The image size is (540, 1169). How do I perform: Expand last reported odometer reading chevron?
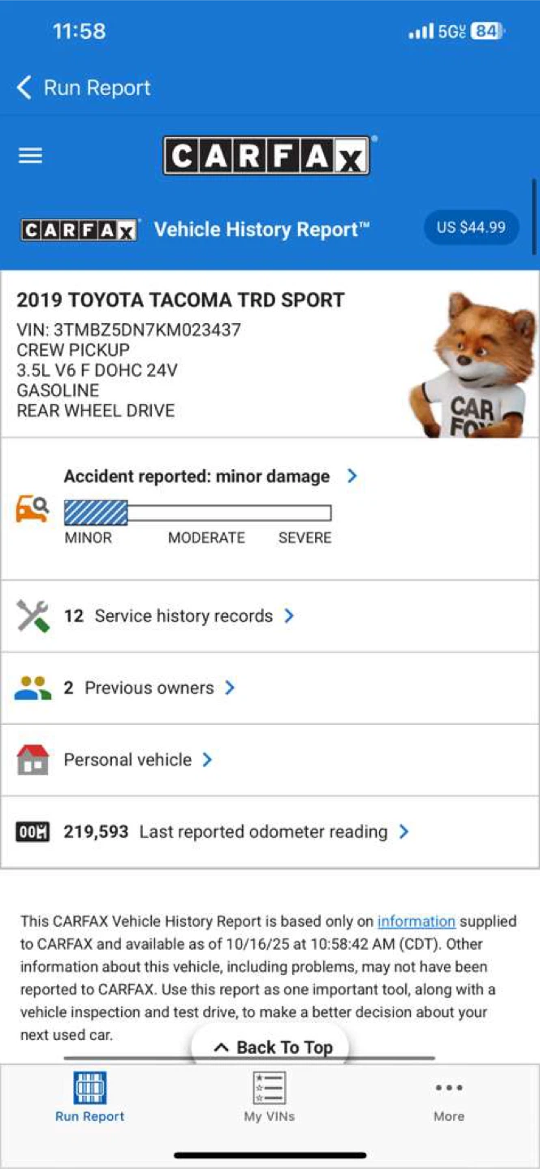[404, 831]
